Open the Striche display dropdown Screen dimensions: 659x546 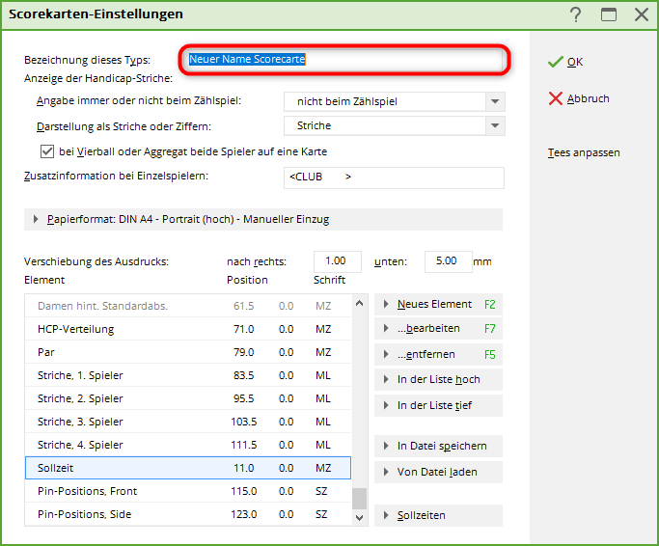tap(495, 125)
